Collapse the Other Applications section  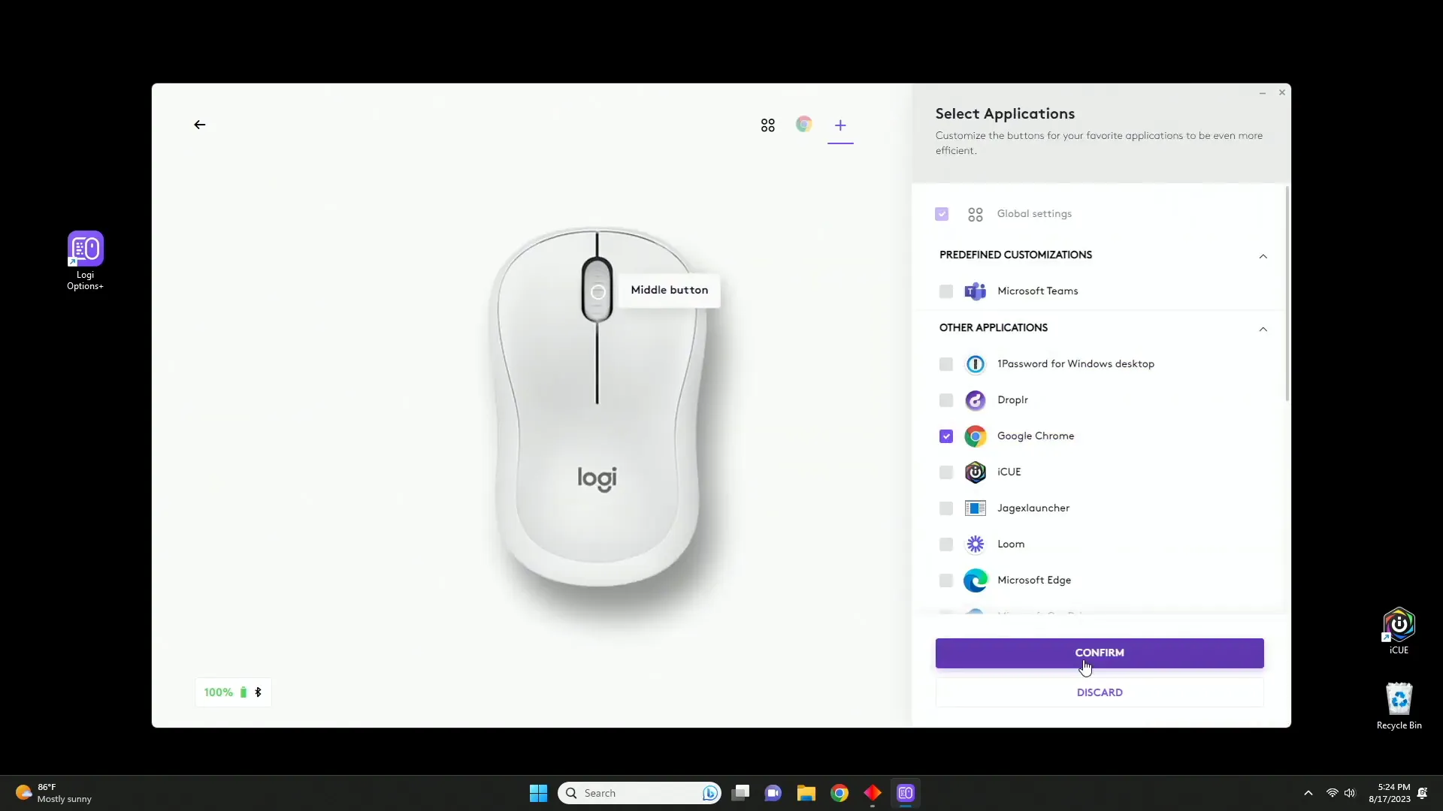point(1263,329)
